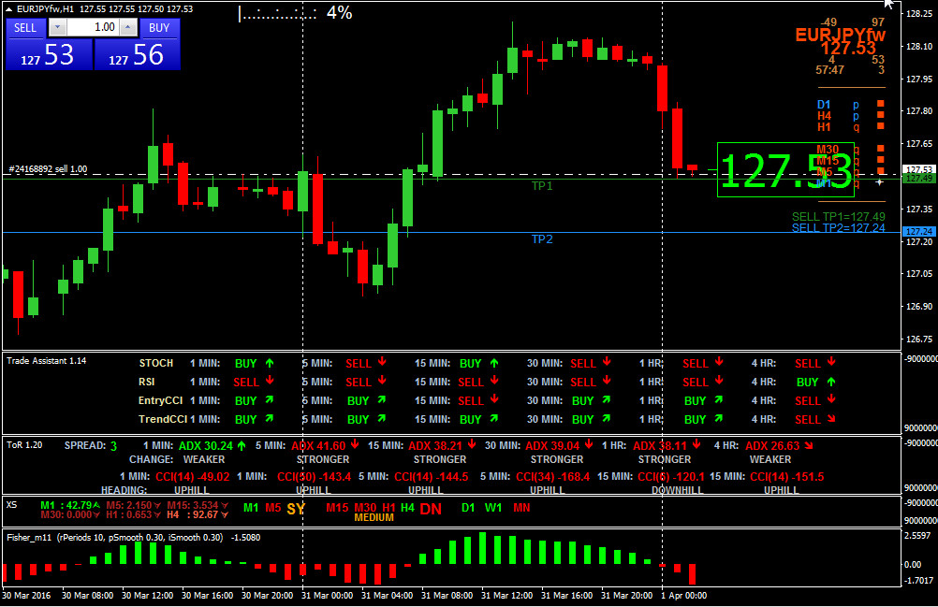
Task: Click the SELL button at 127.53
Action: (49, 54)
